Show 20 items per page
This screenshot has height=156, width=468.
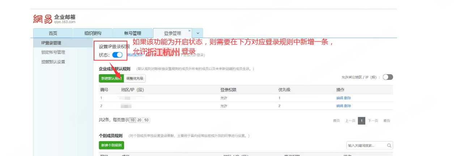(x=139, y=120)
